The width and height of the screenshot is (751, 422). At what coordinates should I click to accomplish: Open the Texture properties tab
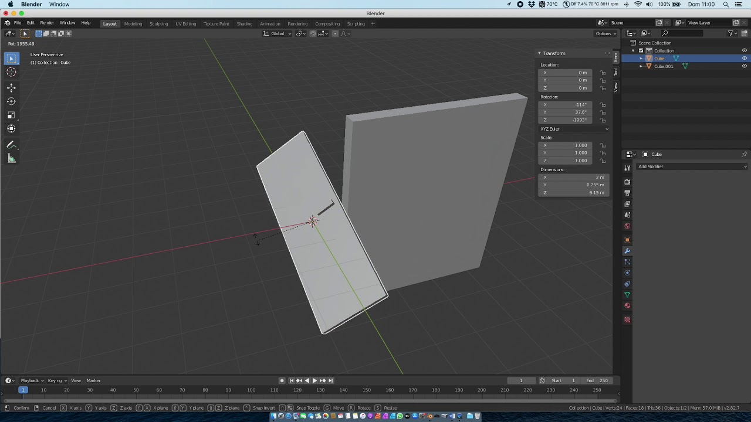(x=627, y=319)
